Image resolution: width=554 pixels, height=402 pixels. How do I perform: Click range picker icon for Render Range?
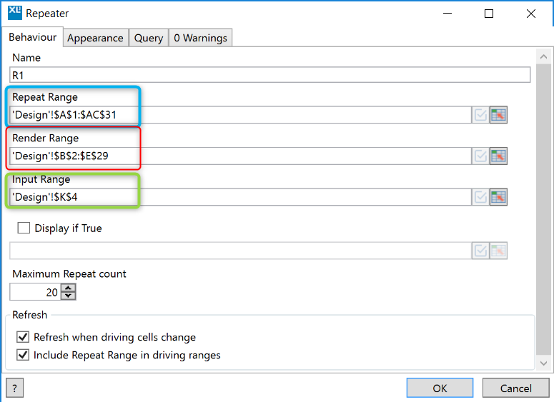(x=498, y=156)
